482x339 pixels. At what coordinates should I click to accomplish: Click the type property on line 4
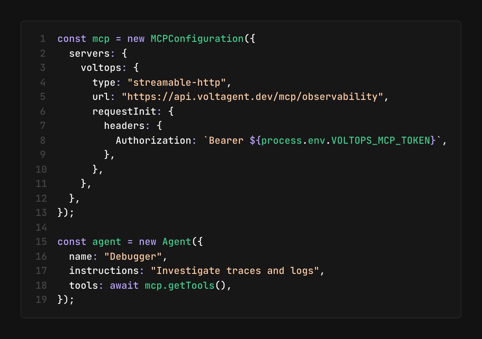click(x=104, y=82)
